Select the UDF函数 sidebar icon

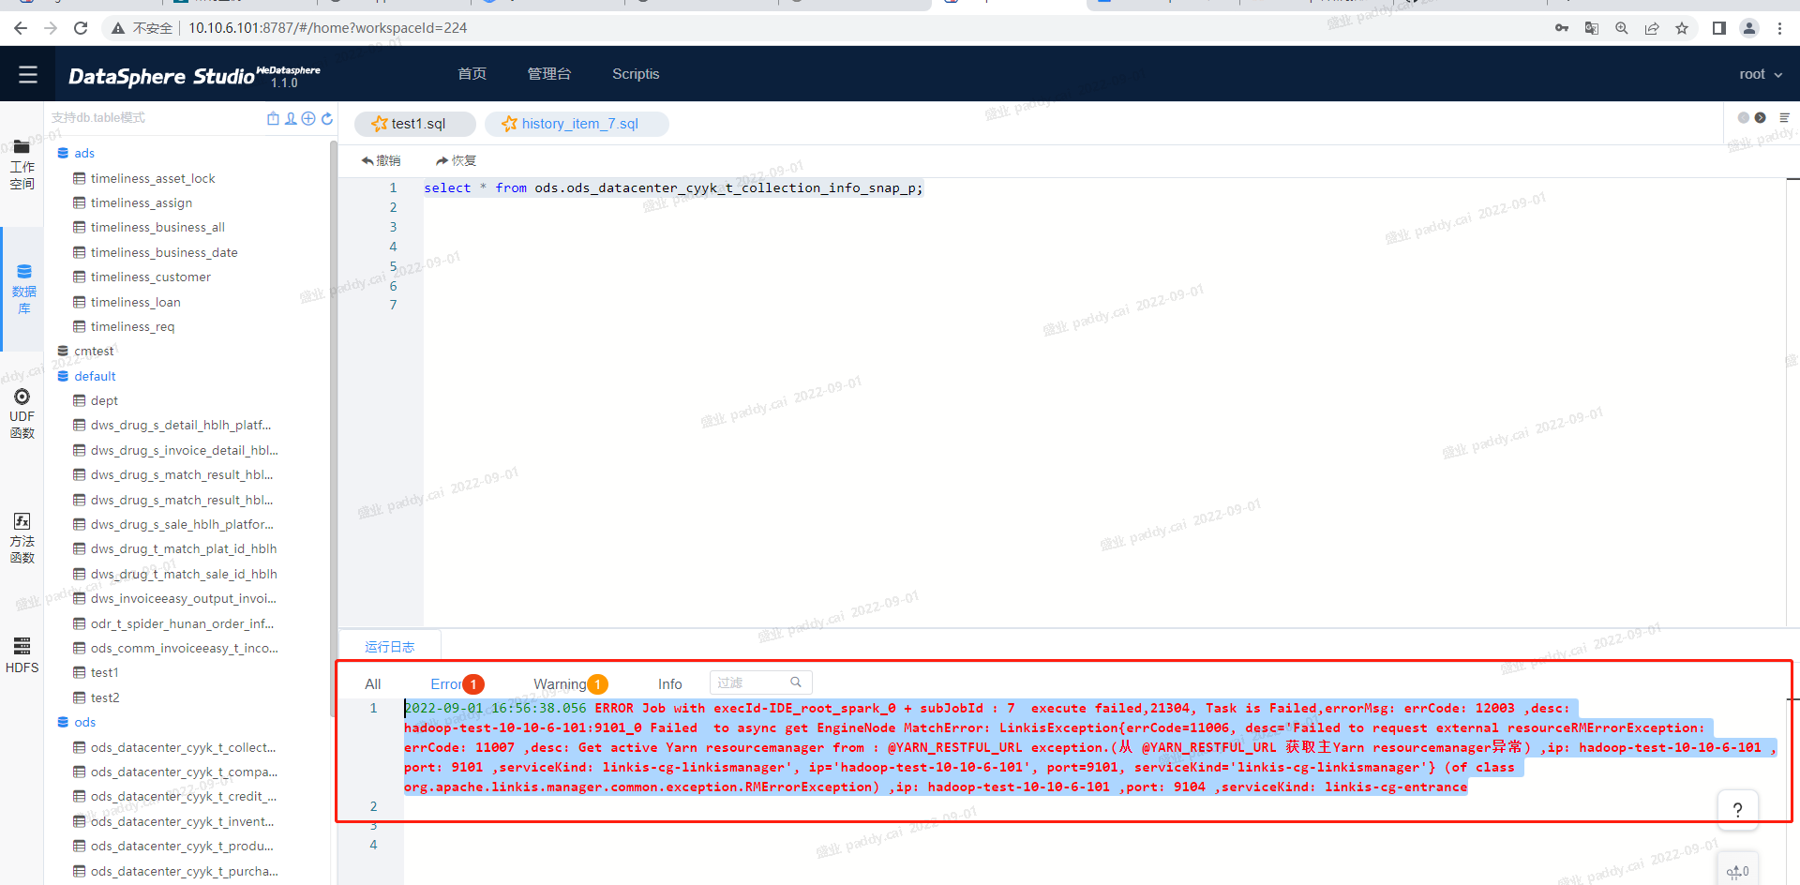(x=22, y=409)
